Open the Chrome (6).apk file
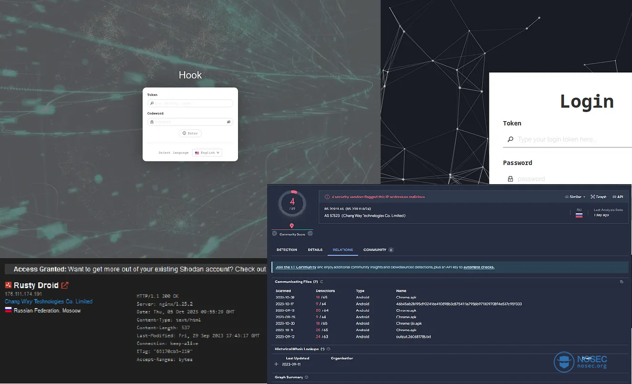The width and height of the screenshot is (632, 384). click(x=409, y=323)
